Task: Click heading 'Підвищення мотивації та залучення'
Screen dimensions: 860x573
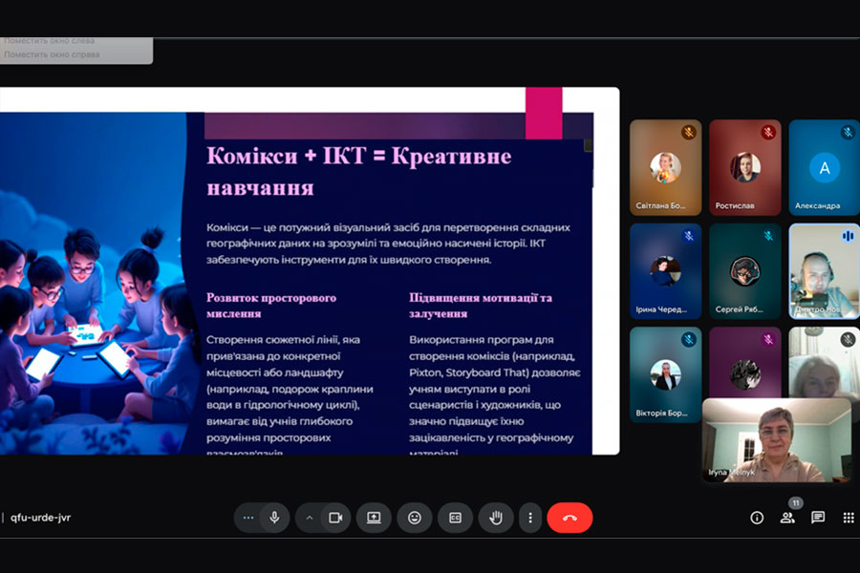Action: point(481,306)
